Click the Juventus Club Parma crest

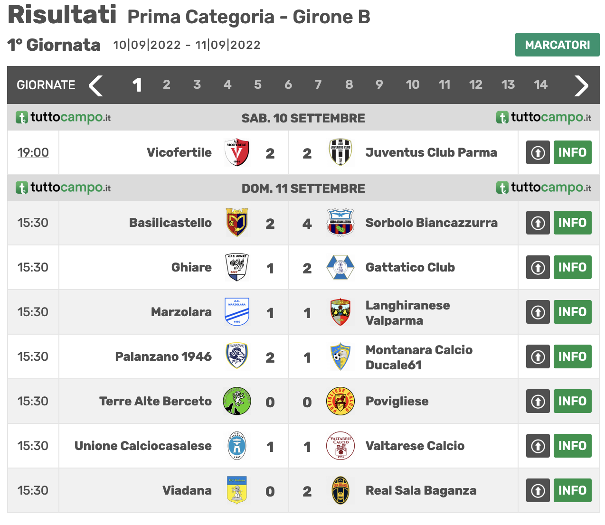(340, 152)
